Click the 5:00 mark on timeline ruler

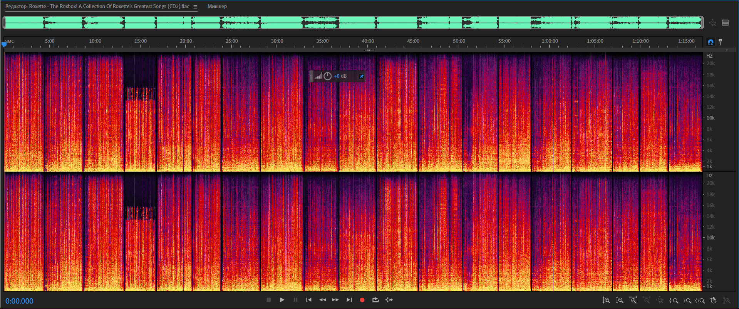click(x=50, y=41)
